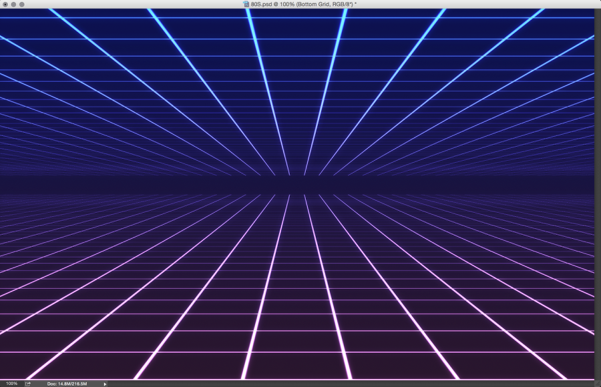Image resolution: width=601 pixels, height=387 pixels.
Task: Click the 100% zoom level field
Action: pos(11,384)
